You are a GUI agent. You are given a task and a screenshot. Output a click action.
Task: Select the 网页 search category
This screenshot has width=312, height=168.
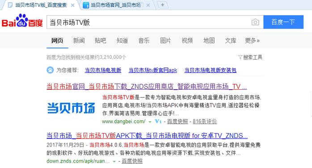point(57,41)
